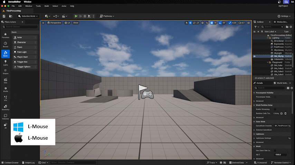Screen dimensions: 295x165
Task: Open the Add Content dropdown in the toolbar
Action: pos(47,16)
